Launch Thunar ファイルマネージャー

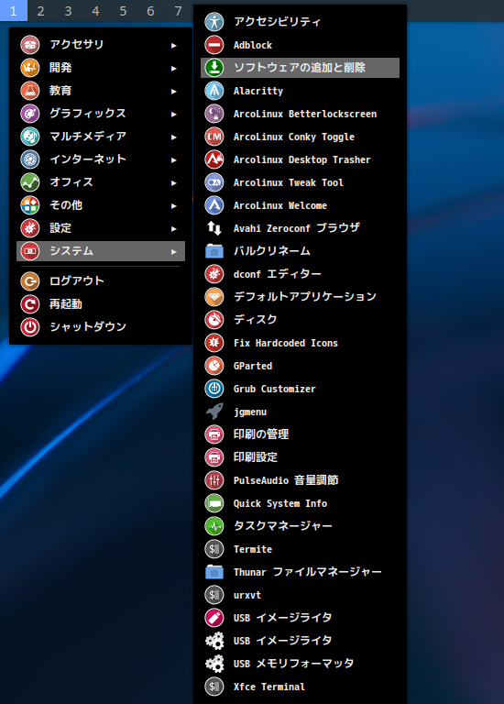300,572
